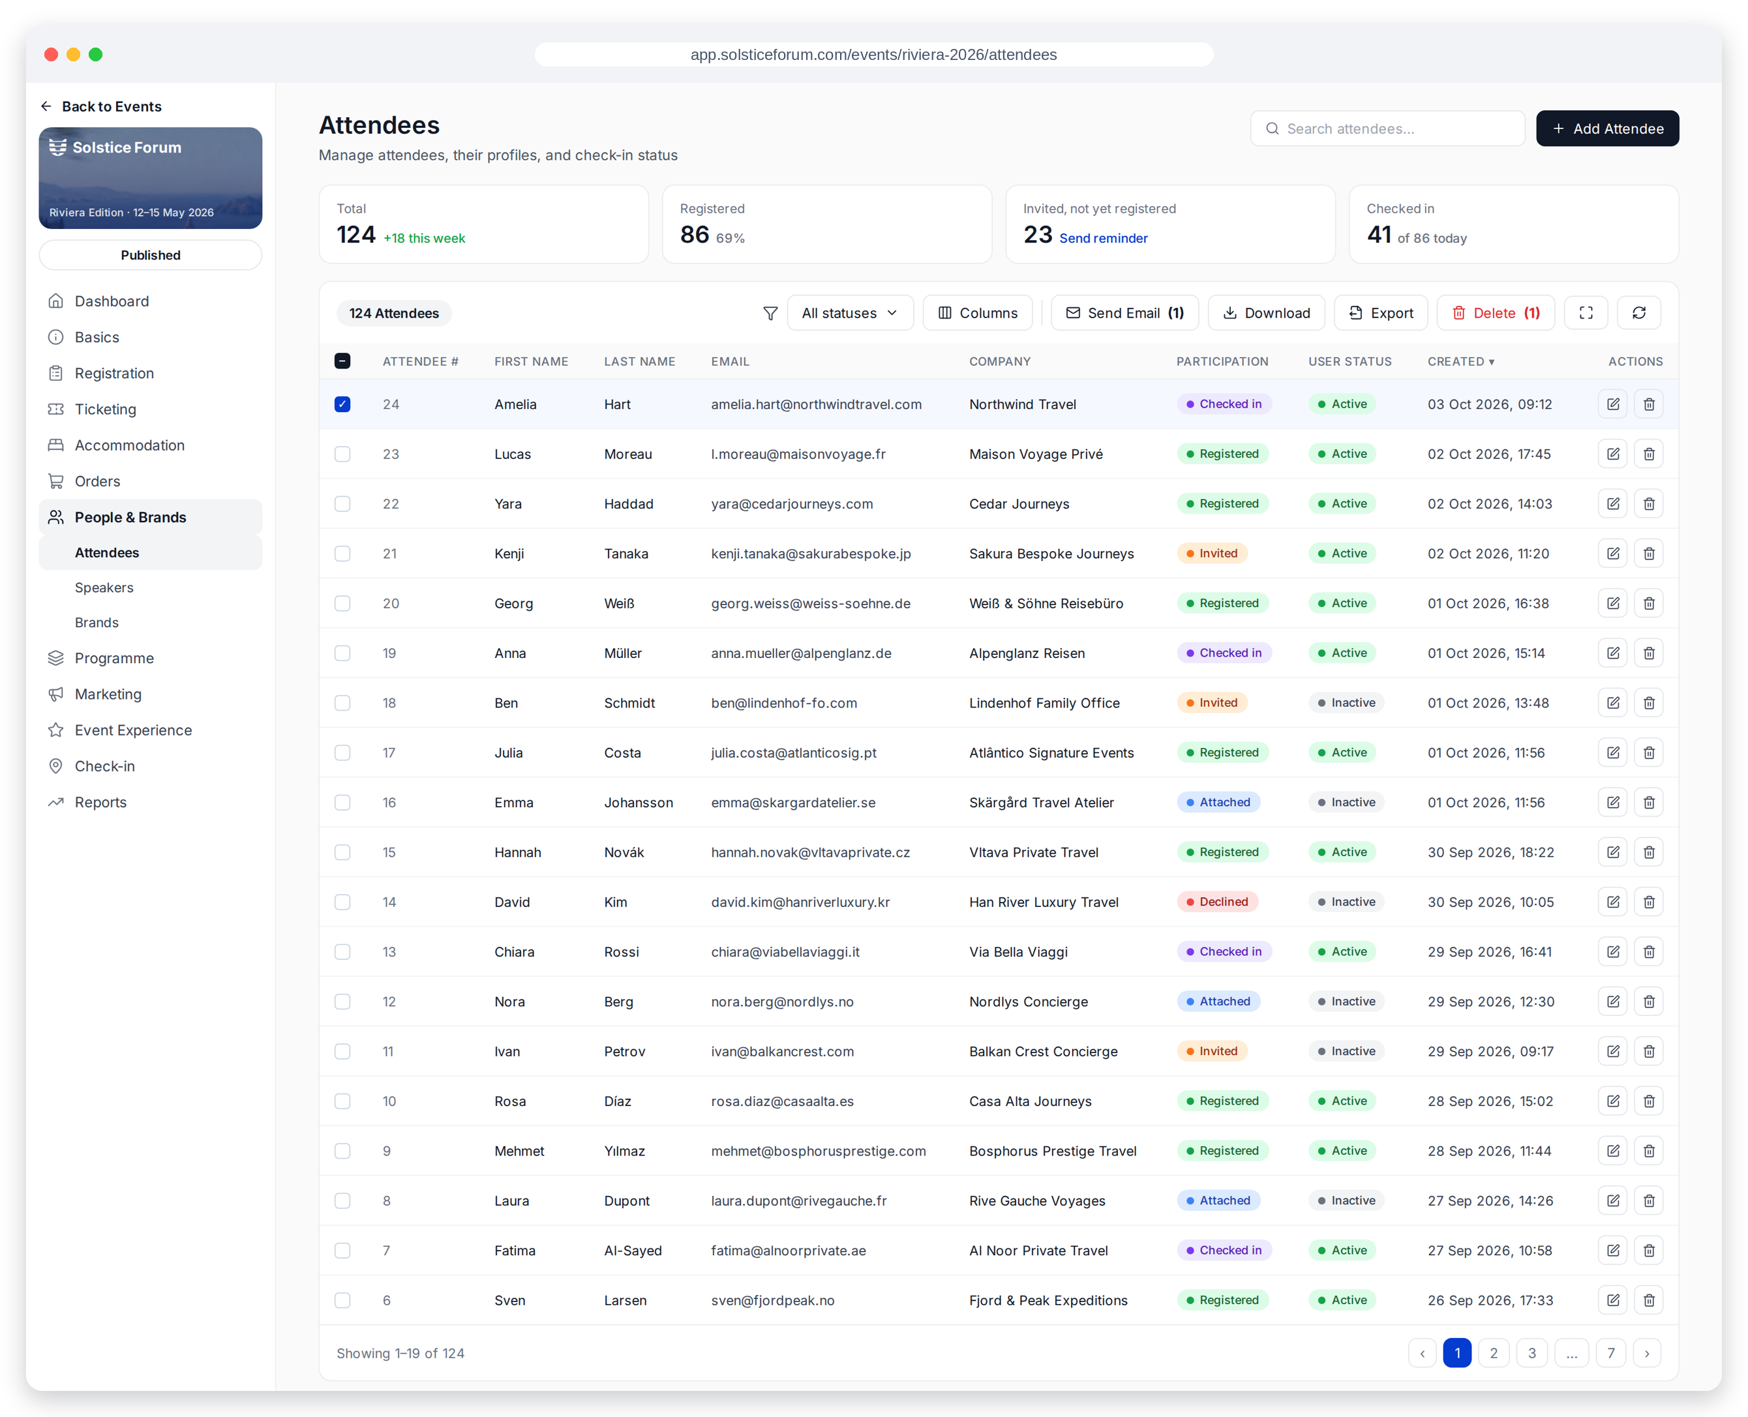Edit attendee David Kim
Viewport: 1748px width, 1417px height.
coord(1612,902)
